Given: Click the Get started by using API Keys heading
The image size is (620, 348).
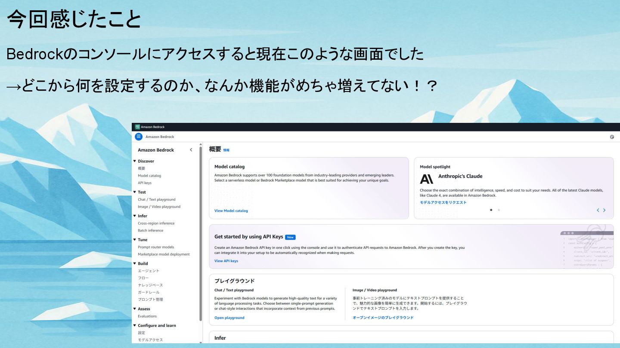Looking at the screenshot, I should 249,237.
